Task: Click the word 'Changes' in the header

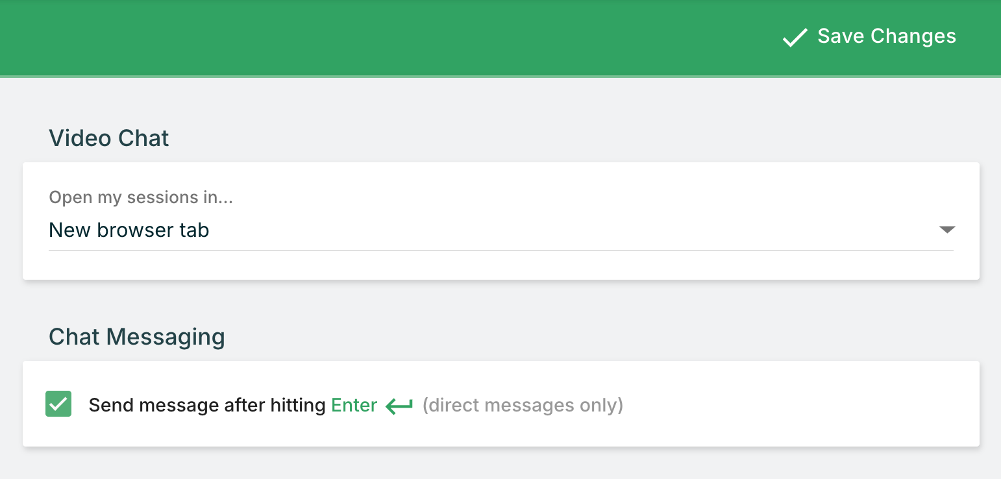Action: pyautogui.click(x=913, y=36)
